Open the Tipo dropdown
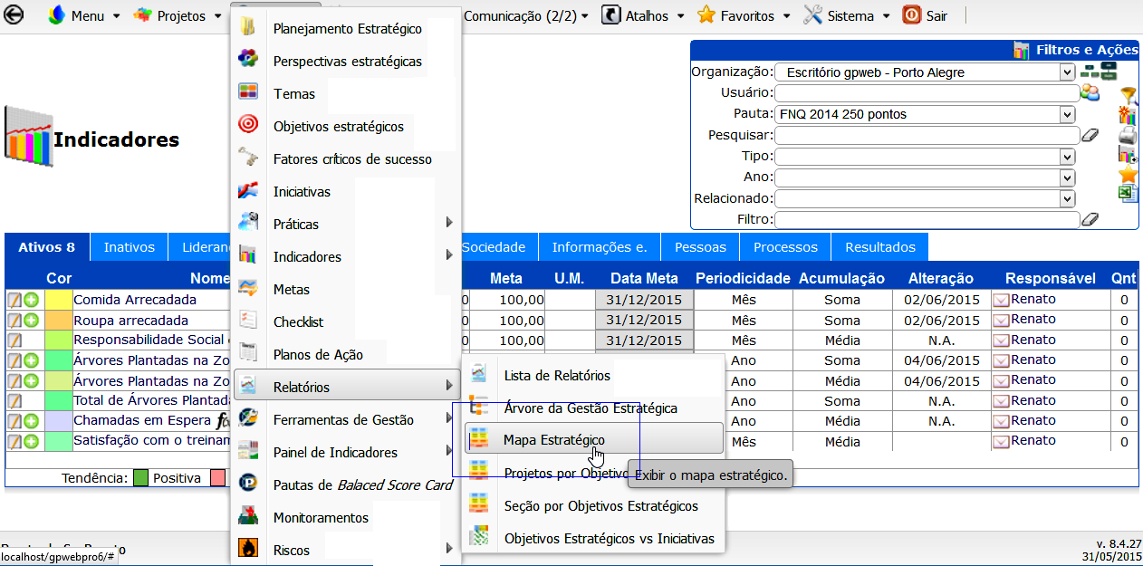The width and height of the screenshot is (1143, 566). [x=925, y=156]
